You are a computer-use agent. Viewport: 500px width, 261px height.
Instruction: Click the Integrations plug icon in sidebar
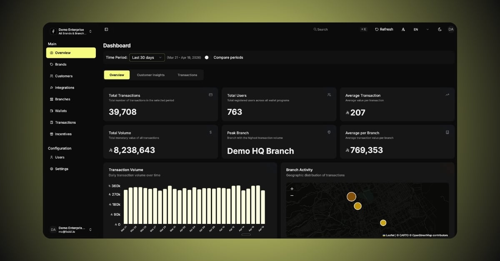[x=51, y=88]
